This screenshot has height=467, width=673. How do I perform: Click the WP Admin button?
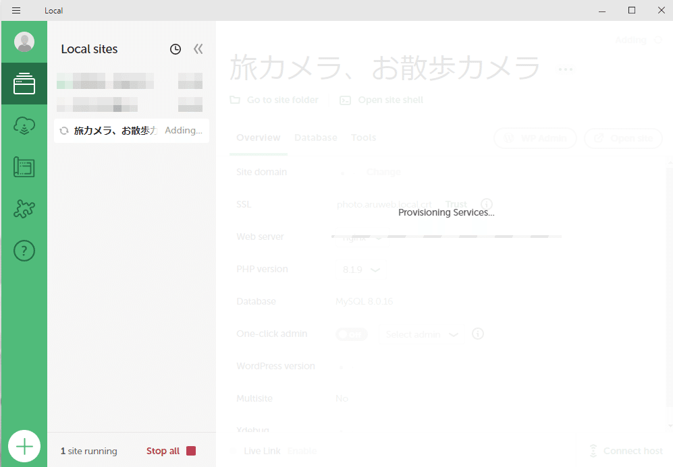535,138
